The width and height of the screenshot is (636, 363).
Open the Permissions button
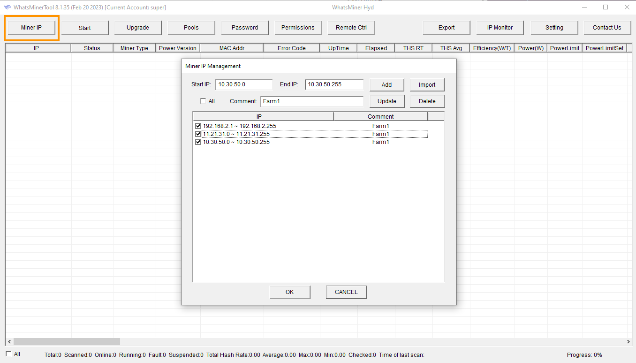pos(298,28)
